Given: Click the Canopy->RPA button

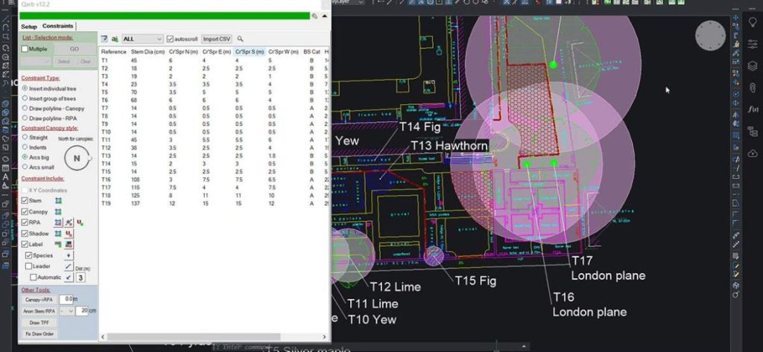Looking at the screenshot, I should tap(39, 299).
